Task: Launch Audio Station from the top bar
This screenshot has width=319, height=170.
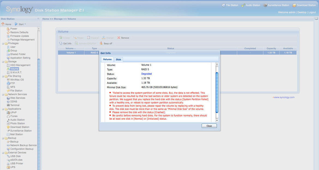Action: 251,5
